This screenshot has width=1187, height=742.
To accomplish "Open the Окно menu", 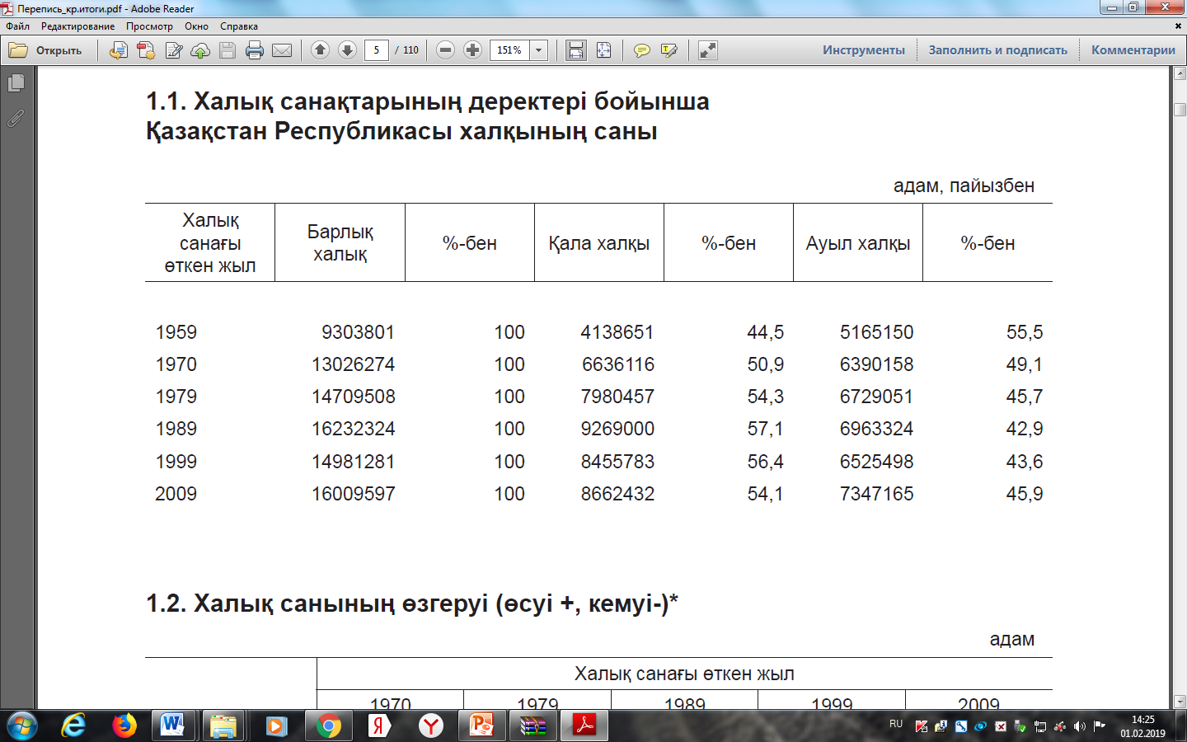I will (196, 26).
